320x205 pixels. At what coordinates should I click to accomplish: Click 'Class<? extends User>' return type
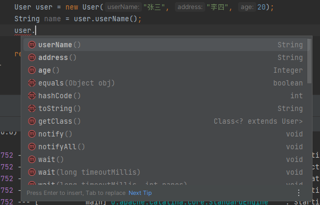pos(258,122)
